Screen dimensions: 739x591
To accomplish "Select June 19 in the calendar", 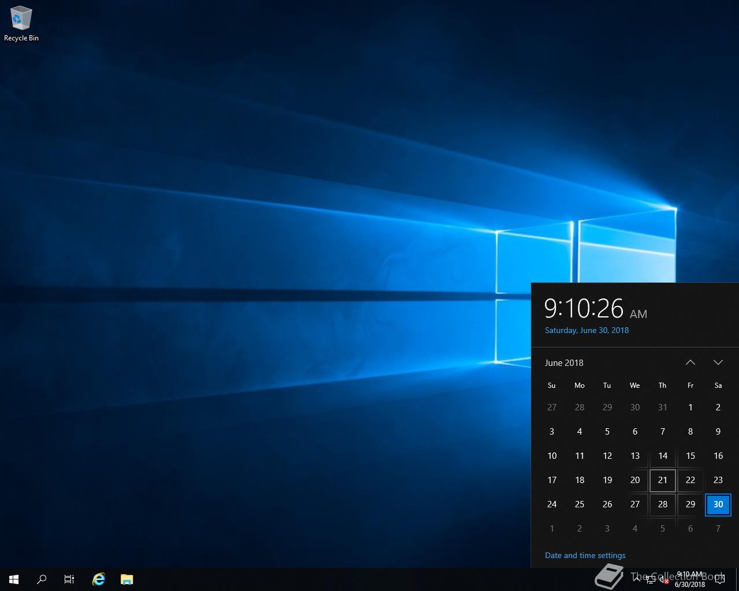I will [x=607, y=480].
